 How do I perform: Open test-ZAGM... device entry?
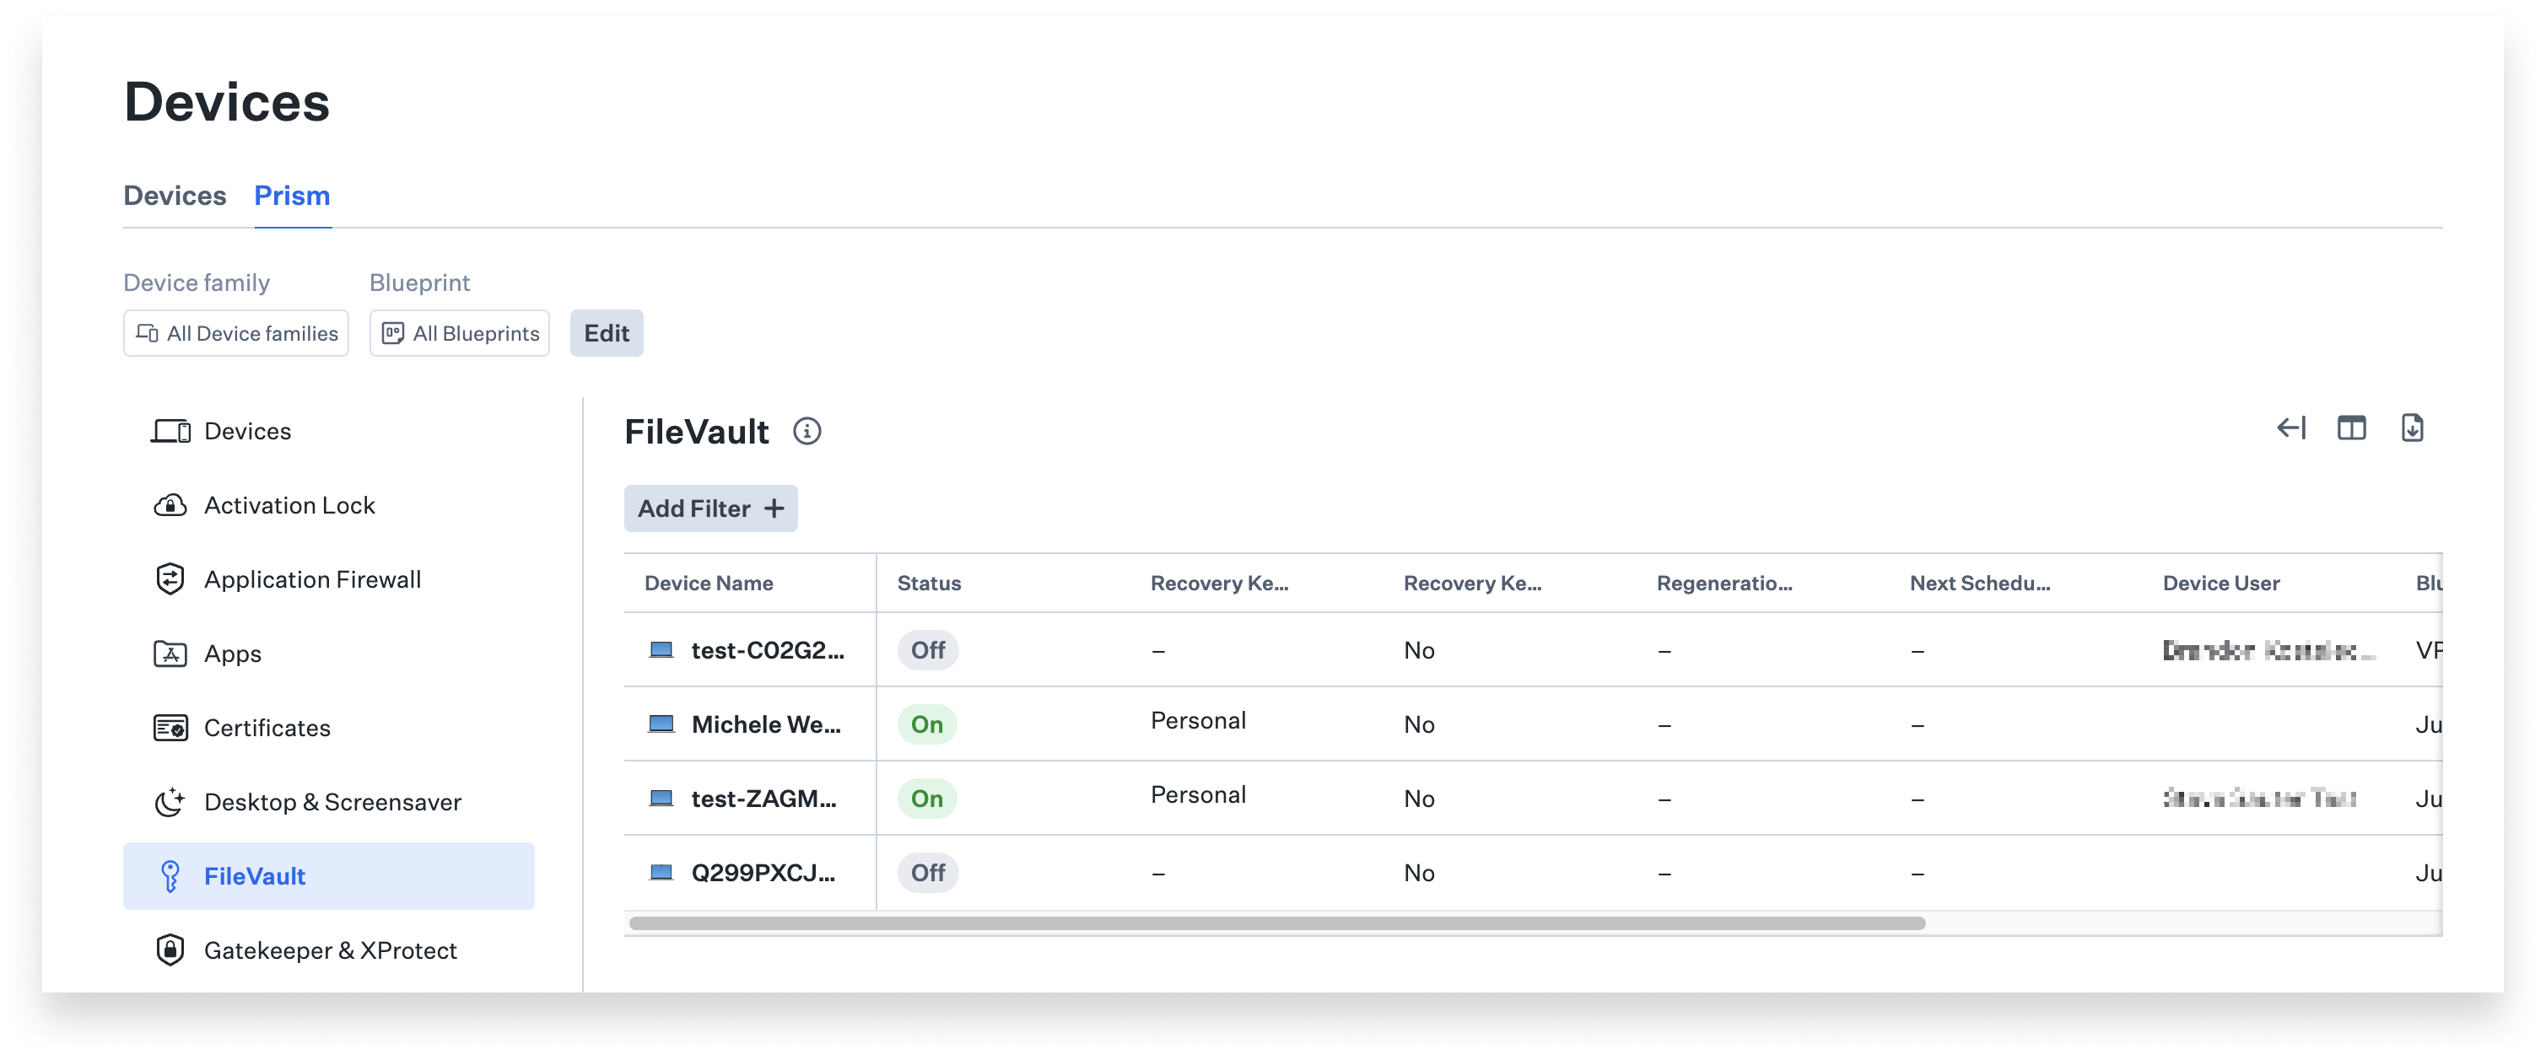tap(763, 799)
